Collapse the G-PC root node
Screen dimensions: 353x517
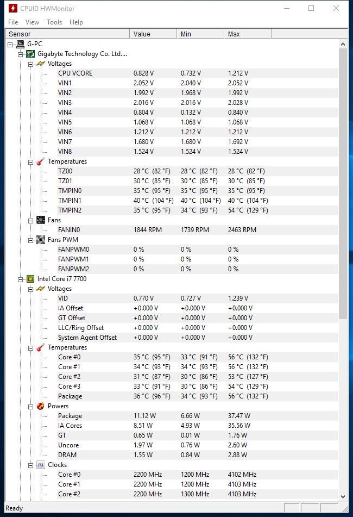10,45
